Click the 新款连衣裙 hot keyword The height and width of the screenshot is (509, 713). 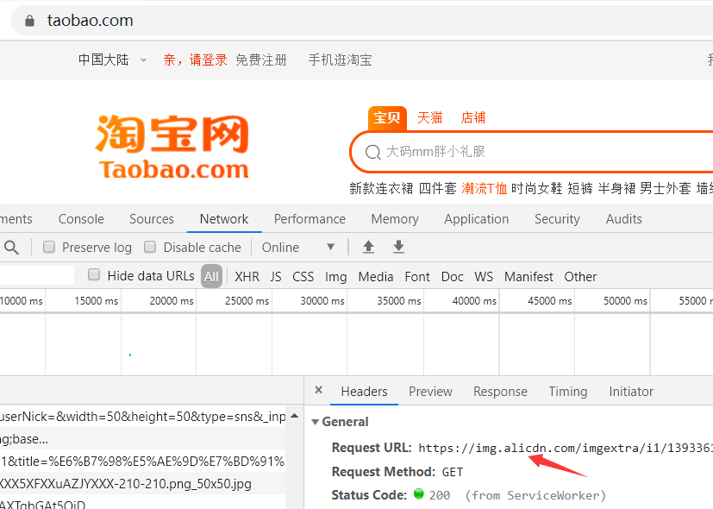click(381, 188)
